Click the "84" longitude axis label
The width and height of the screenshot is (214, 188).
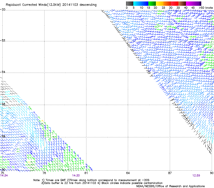tap(128, 173)
